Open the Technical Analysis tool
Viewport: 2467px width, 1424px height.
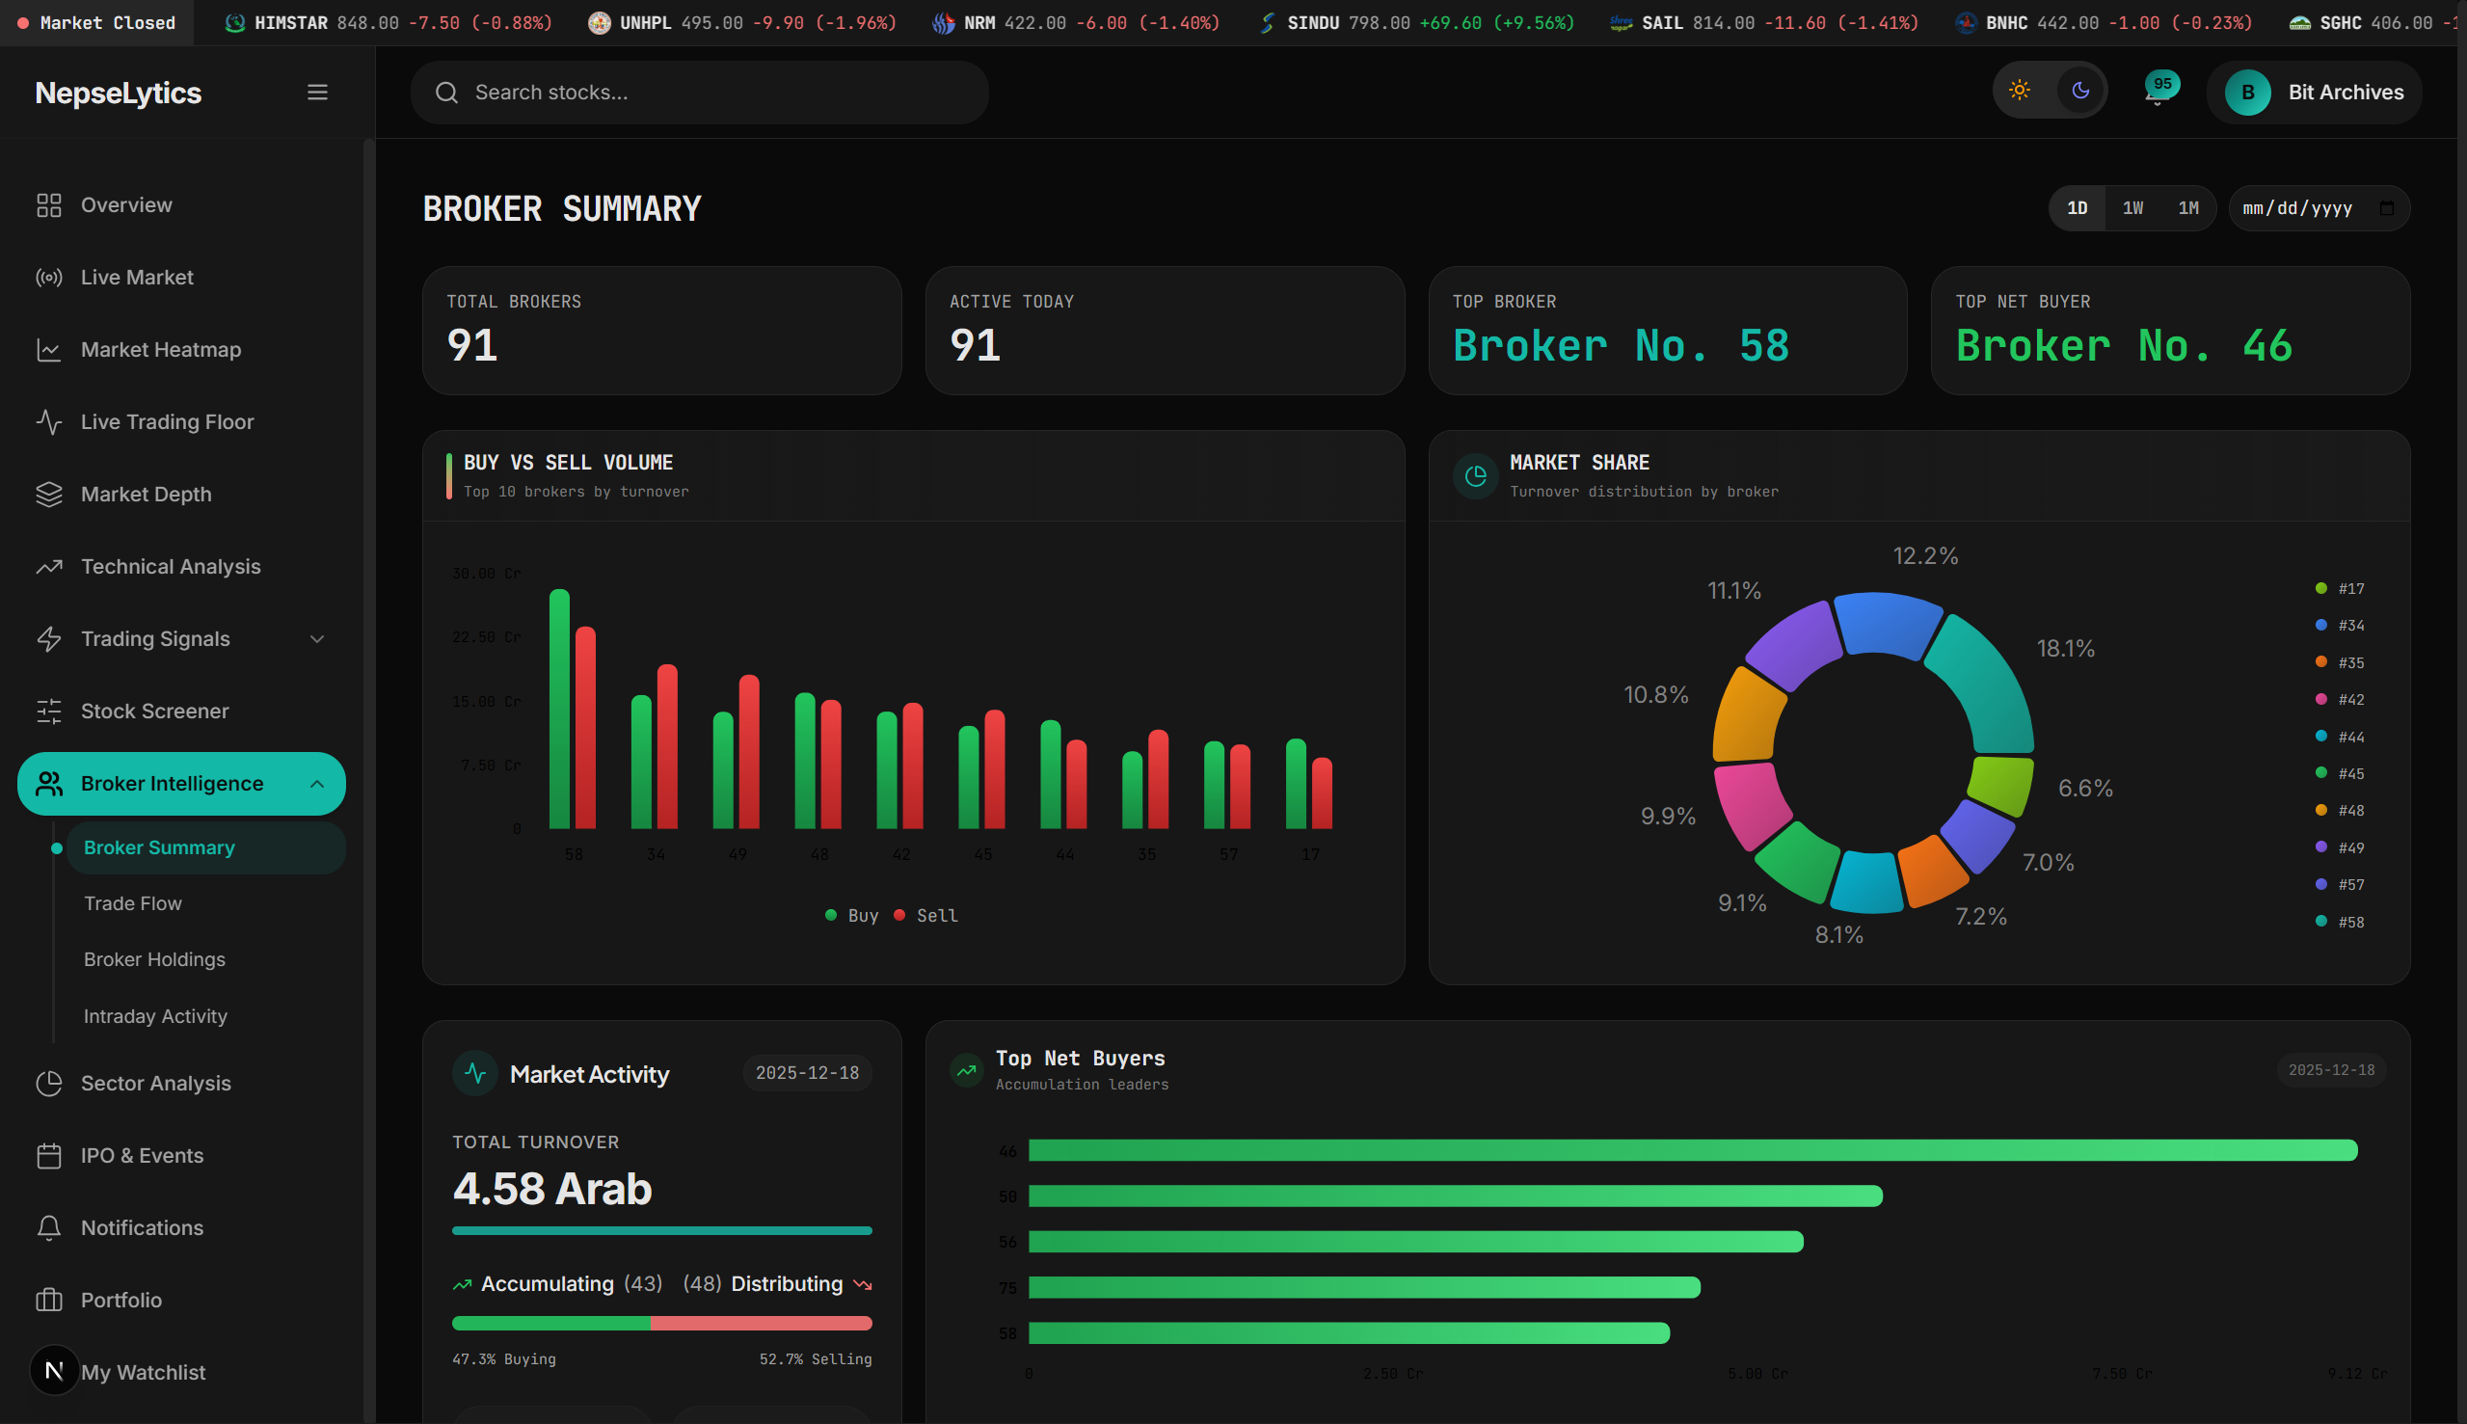169,566
